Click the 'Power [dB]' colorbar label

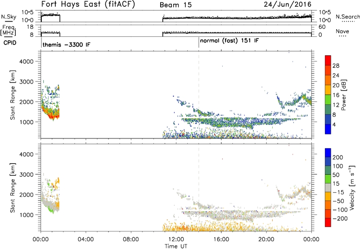coord(343,95)
